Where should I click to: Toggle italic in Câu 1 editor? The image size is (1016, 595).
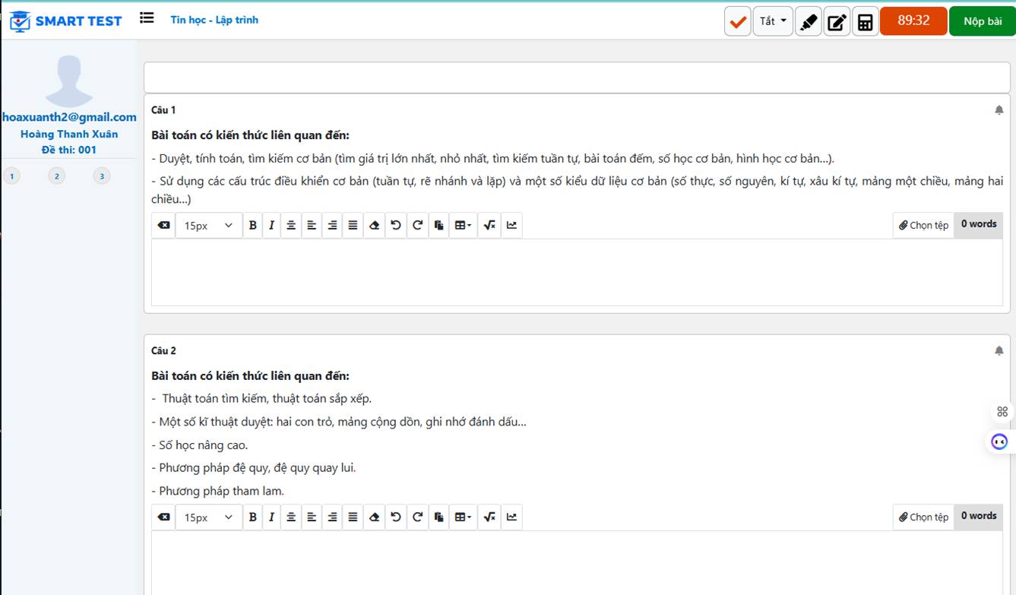[x=271, y=225]
